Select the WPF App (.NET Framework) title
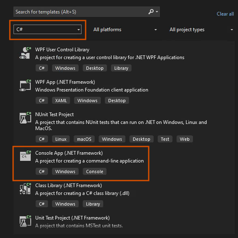The image size is (238, 238). (65, 82)
